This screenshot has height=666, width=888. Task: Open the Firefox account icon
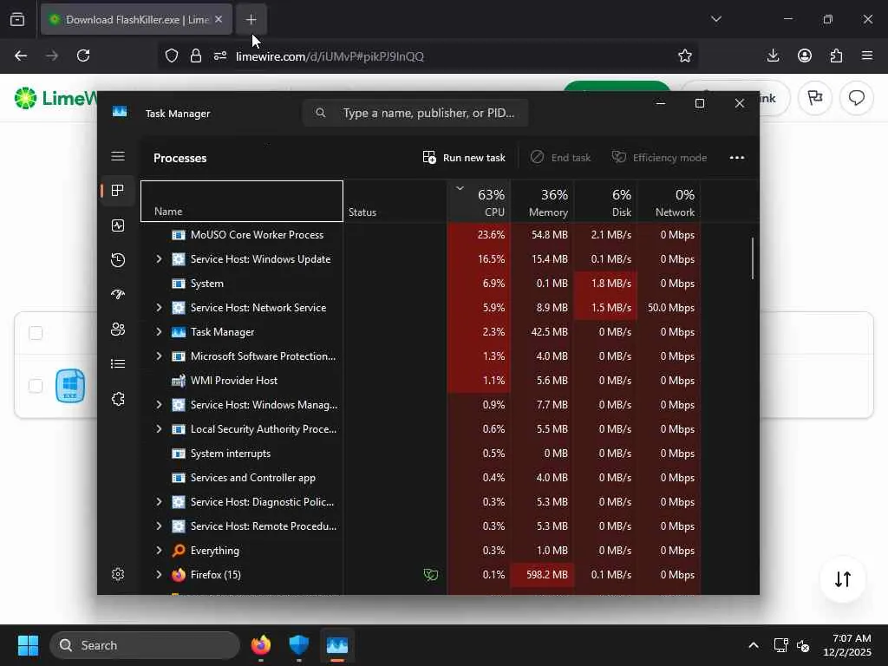point(805,55)
